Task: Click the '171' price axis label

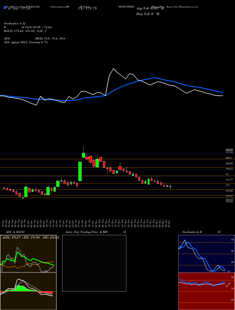Action: (227, 185)
